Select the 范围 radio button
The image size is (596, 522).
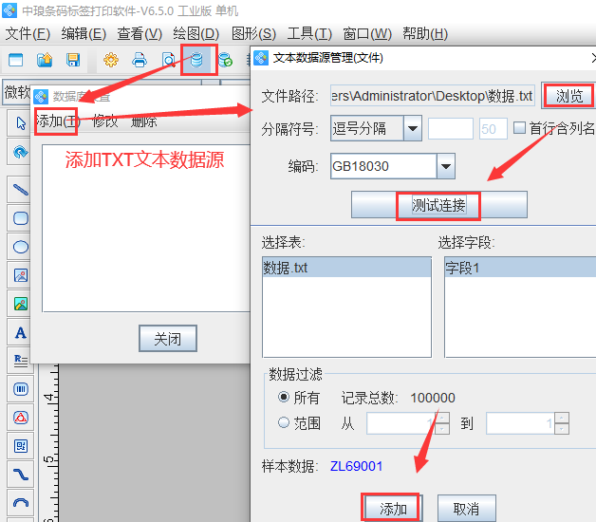(x=284, y=422)
